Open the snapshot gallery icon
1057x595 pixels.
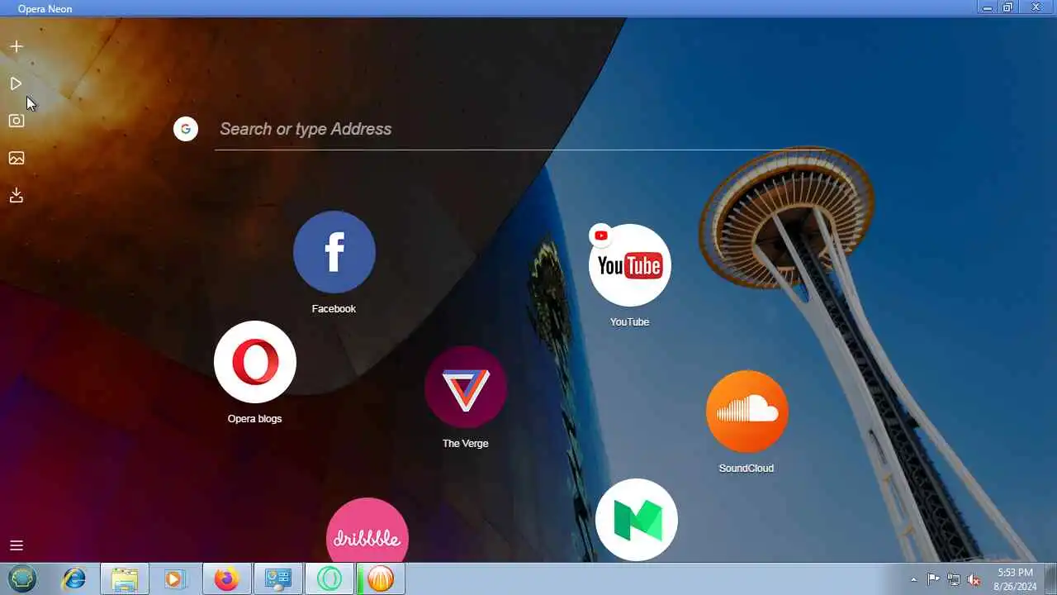17,158
